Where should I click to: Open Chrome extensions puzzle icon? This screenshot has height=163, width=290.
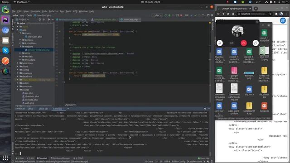point(276,14)
